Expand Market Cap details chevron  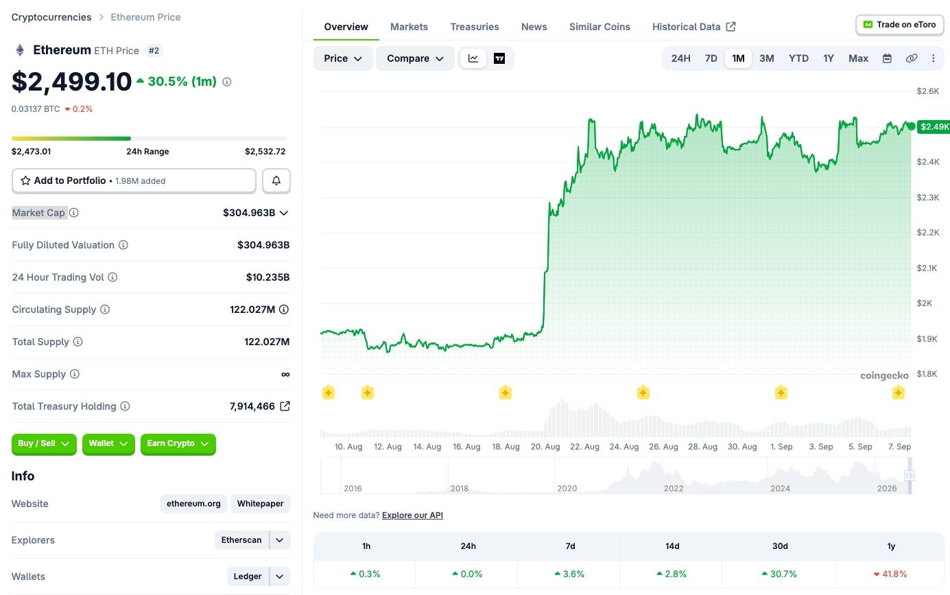pyautogui.click(x=284, y=213)
